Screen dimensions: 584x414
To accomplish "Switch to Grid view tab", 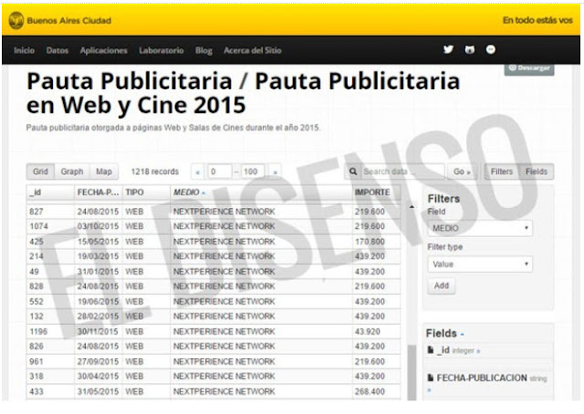I will 40,171.
